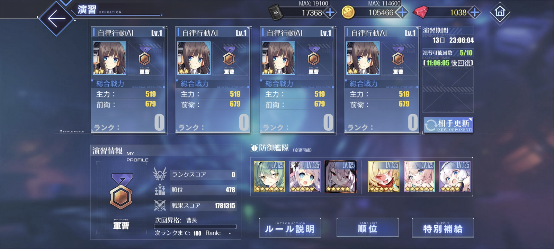Select the green-haired ship in defense fleet
The width and height of the screenshot is (554, 249).
click(269, 176)
